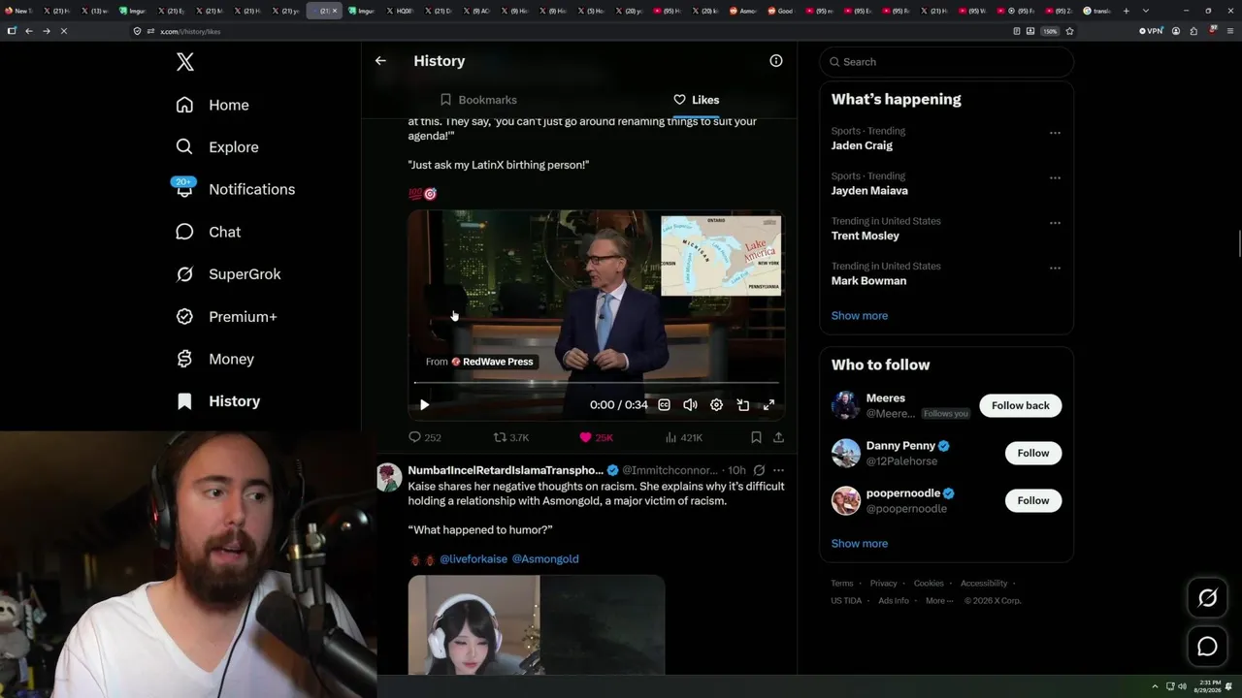
Task: Mute the video volume
Action: 690,405
